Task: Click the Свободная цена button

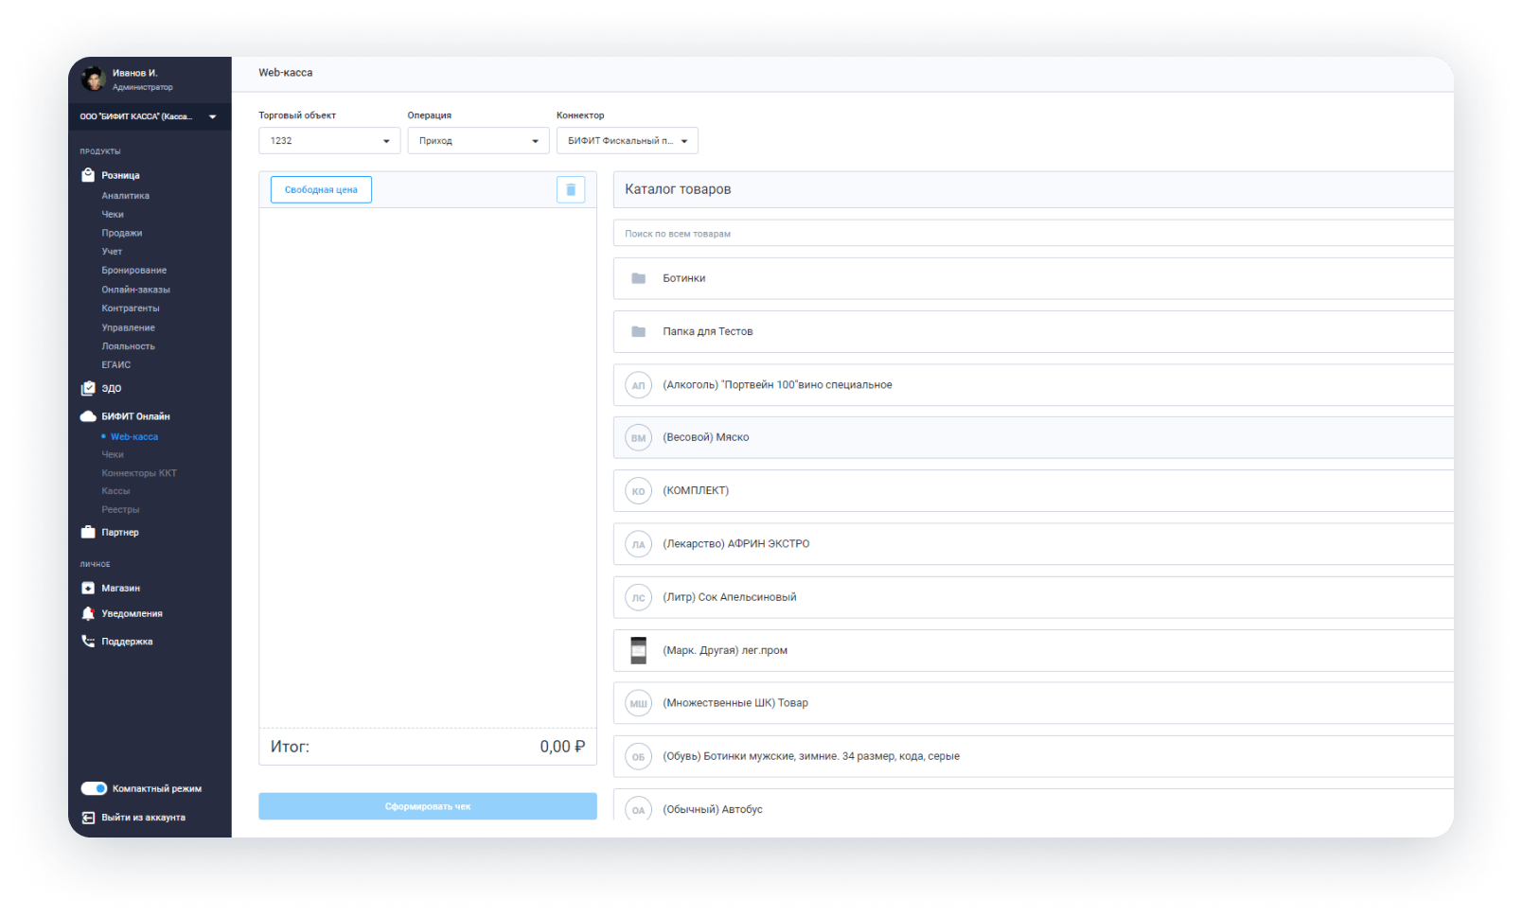Action: tap(321, 189)
